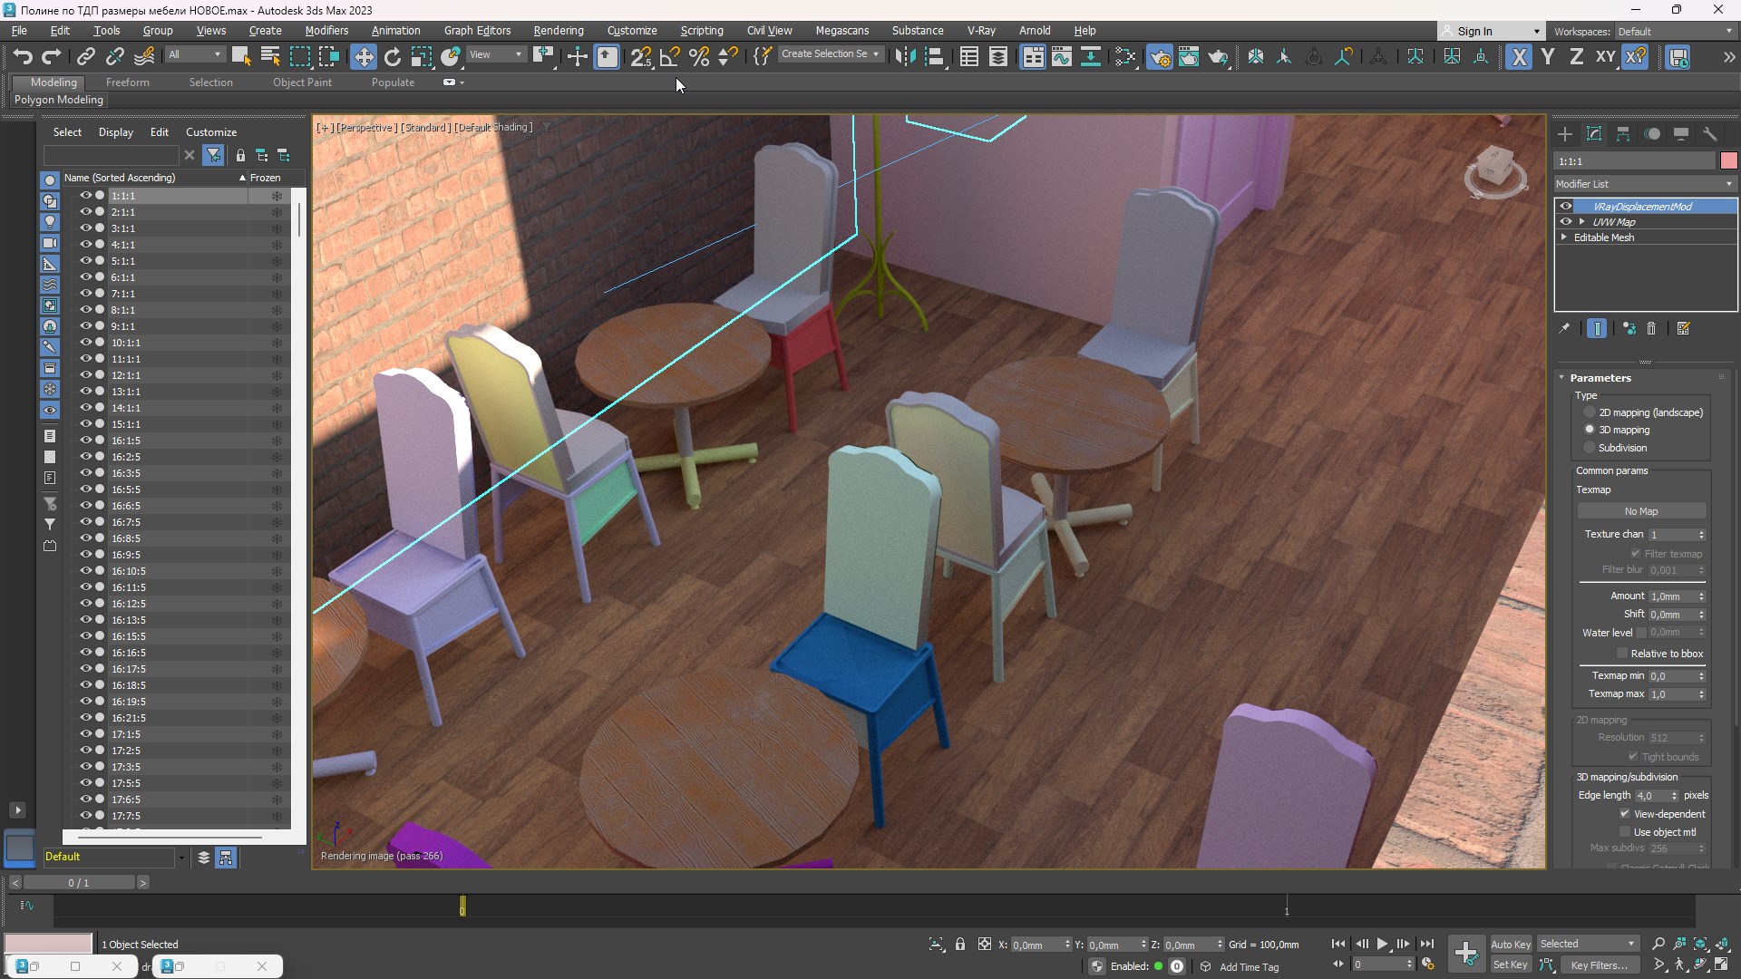Click the Play Animation button
This screenshot has height=979, width=1741.
pos(1382,945)
